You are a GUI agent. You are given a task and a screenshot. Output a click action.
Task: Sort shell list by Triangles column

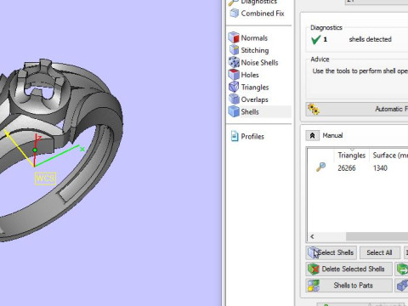pos(352,156)
